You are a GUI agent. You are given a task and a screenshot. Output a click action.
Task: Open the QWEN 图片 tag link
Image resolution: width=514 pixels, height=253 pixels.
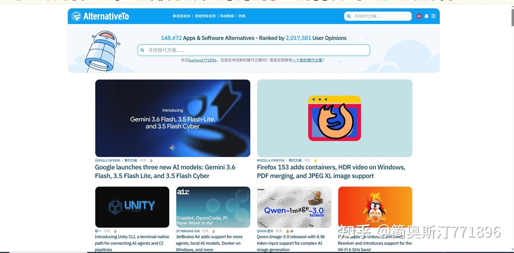[x=265, y=231]
